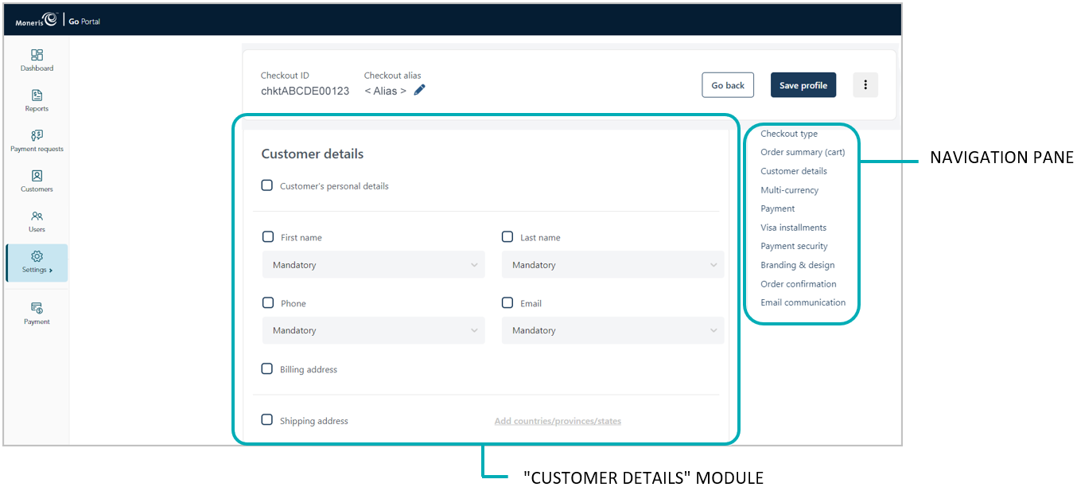Click the checkout ID chktABCDE00123
The height and width of the screenshot is (487, 1077).
pos(305,91)
